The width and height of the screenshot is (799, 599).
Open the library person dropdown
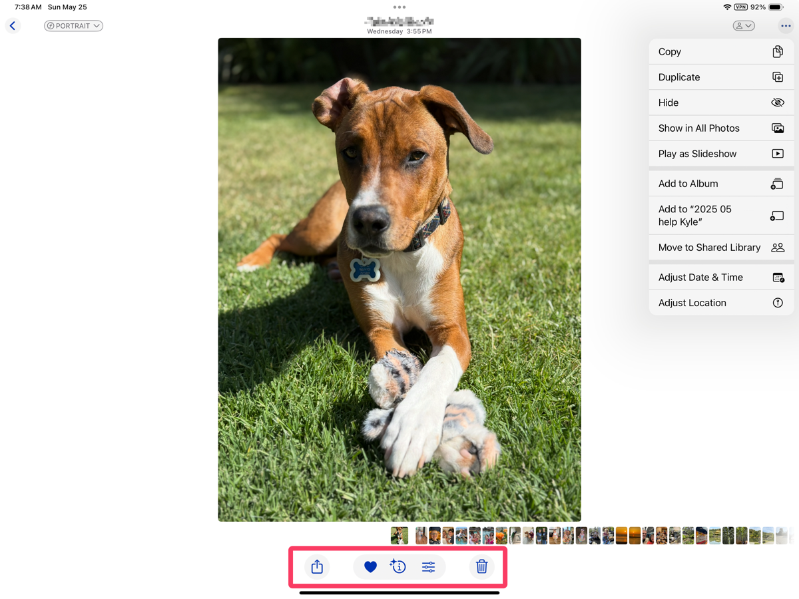click(x=743, y=26)
